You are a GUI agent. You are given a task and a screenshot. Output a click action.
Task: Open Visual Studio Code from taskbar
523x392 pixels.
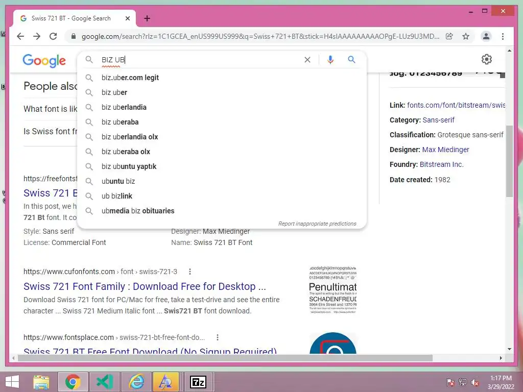click(104, 382)
